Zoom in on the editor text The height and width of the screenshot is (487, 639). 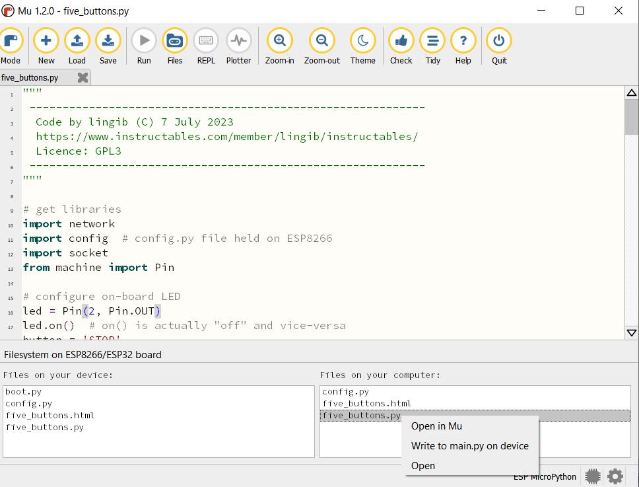tap(279, 41)
